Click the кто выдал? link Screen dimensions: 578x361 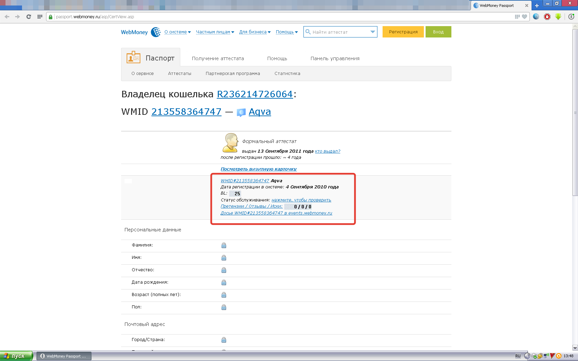pos(328,151)
